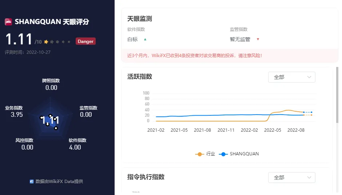Click the right panel scrollbar thumb
Viewport: 342px width, 195px height.
[337, 95]
